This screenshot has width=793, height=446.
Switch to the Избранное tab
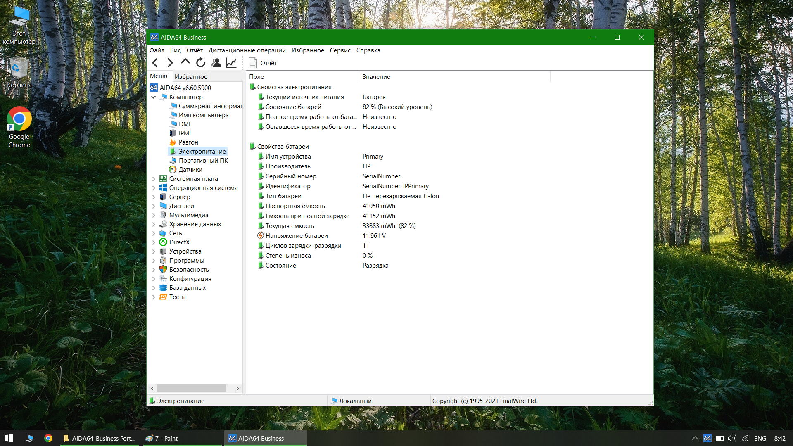click(x=190, y=77)
